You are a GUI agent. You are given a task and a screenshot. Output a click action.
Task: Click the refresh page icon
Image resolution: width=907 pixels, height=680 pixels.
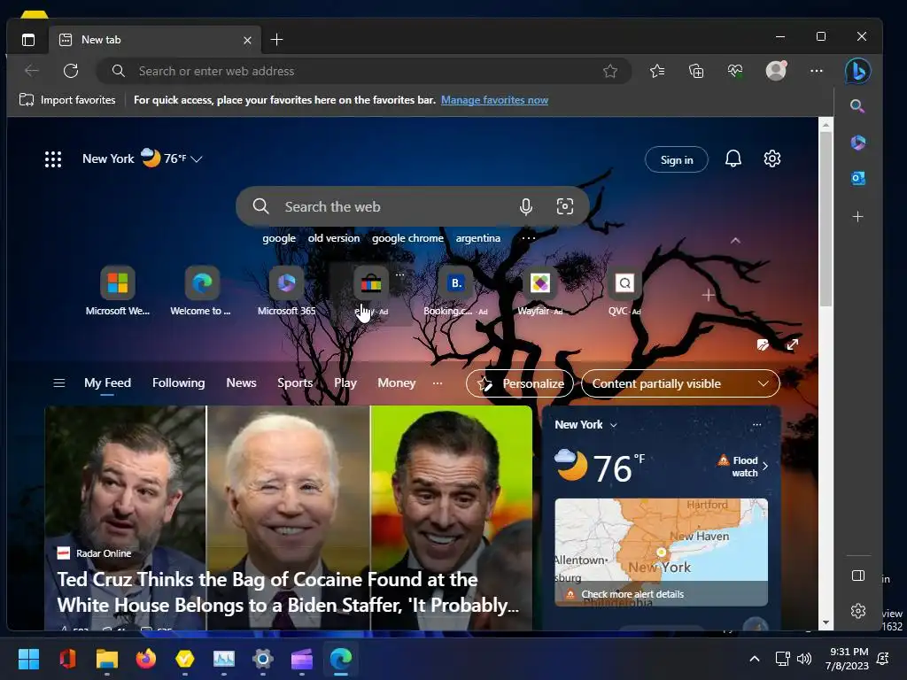[x=71, y=71]
